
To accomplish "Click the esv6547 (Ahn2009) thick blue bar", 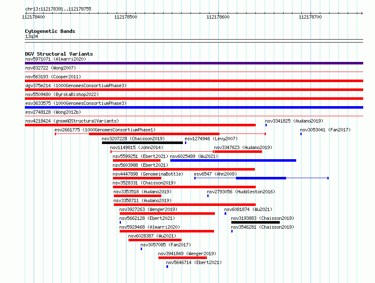I will [261, 178].
